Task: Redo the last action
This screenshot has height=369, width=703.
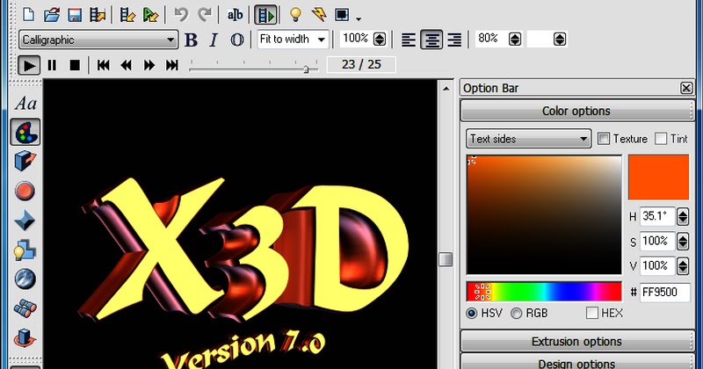Action: 205,15
